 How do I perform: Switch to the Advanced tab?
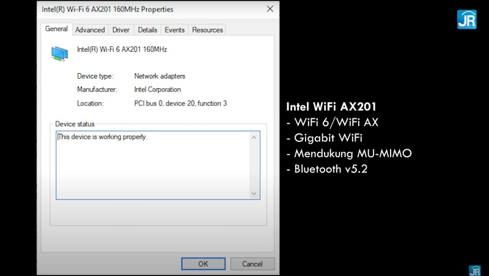click(90, 30)
